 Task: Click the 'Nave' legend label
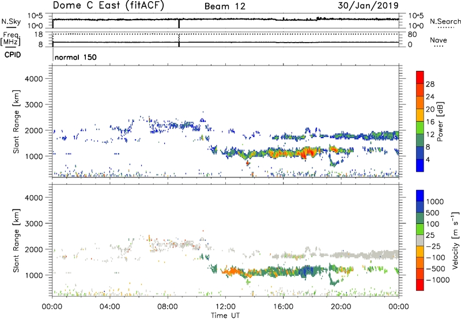pyautogui.click(x=438, y=40)
